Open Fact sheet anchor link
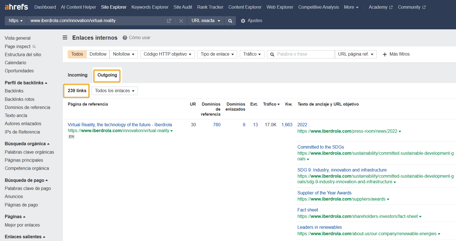The width and height of the screenshot is (456, 241). coord(308,210)
